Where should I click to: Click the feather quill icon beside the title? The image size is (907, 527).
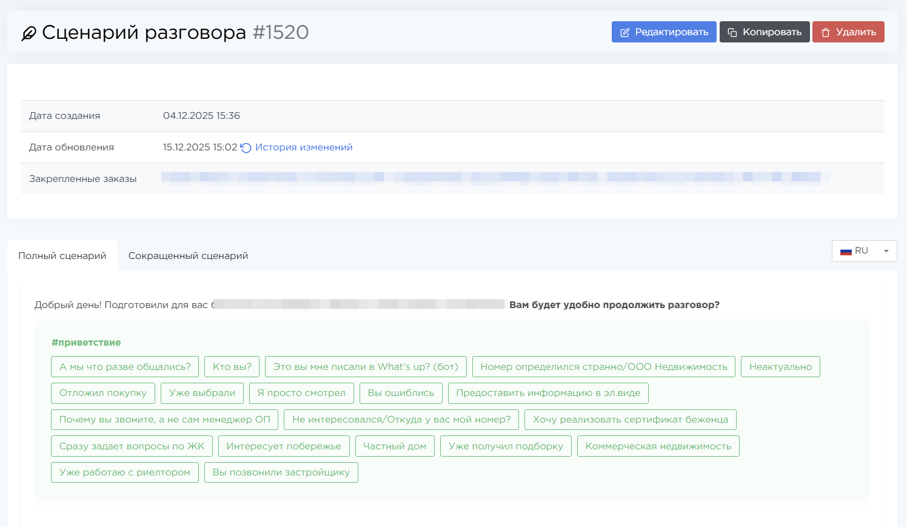(28, 33)
